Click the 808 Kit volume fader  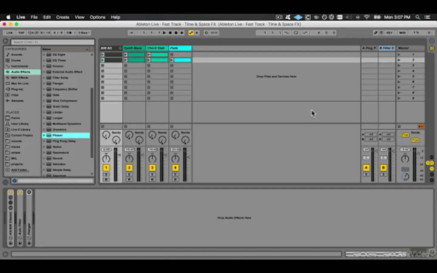coord(119,155)
